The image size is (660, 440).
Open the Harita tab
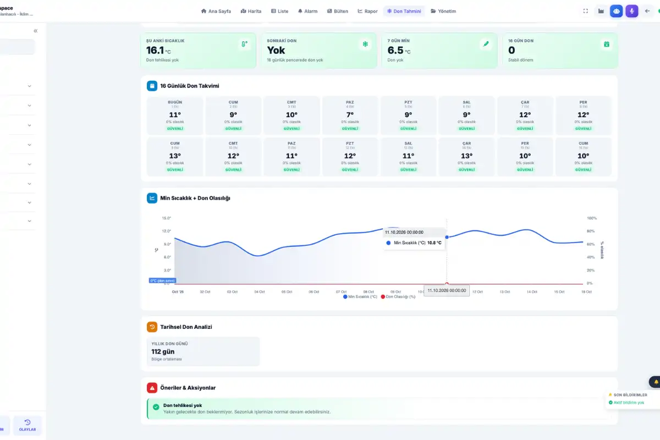(x=251, y=11)
